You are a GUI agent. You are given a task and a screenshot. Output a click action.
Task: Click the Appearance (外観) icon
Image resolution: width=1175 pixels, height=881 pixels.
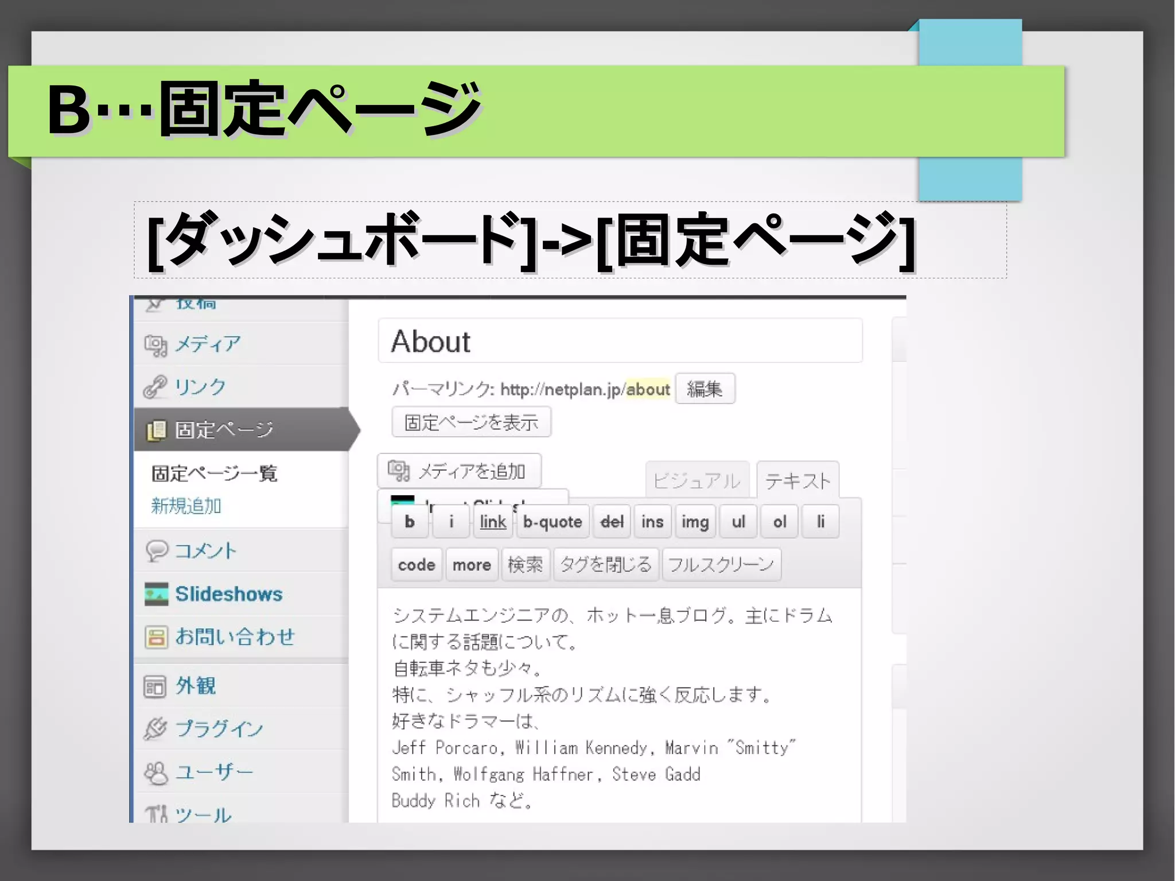pyautogui.click(x=155, y=686)
